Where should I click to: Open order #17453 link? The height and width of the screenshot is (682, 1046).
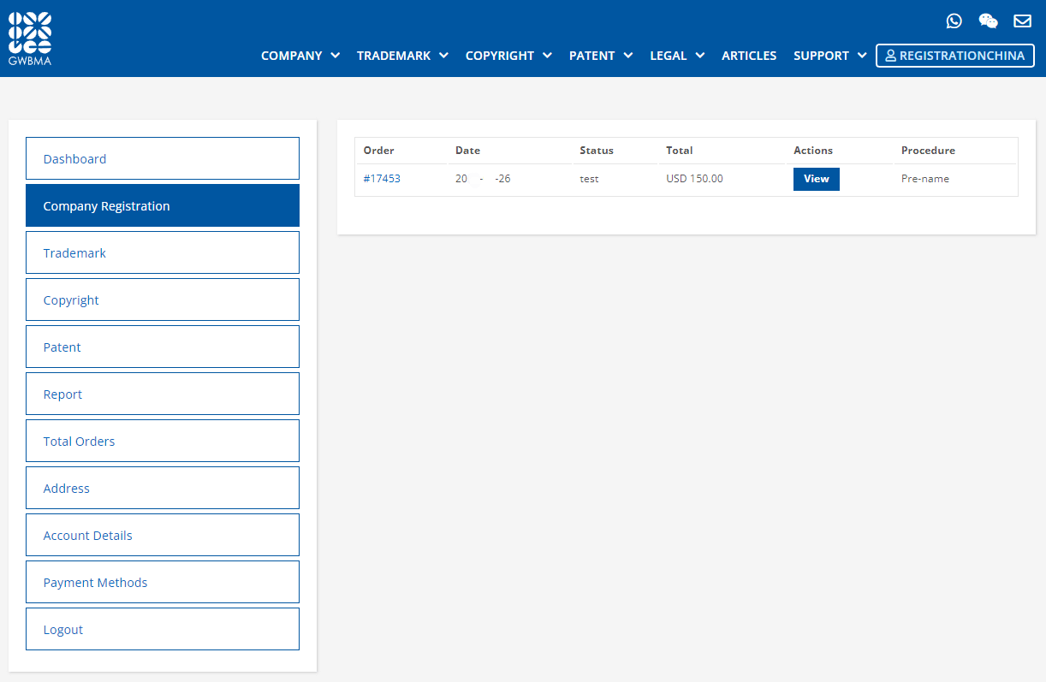pos(382,179)
